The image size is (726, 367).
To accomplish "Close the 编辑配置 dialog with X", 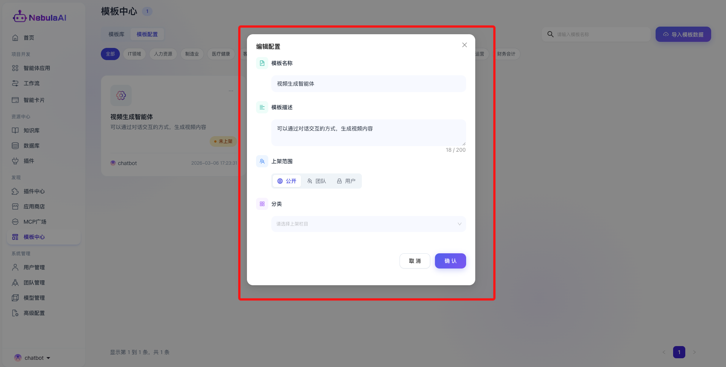I will (464, 45).
